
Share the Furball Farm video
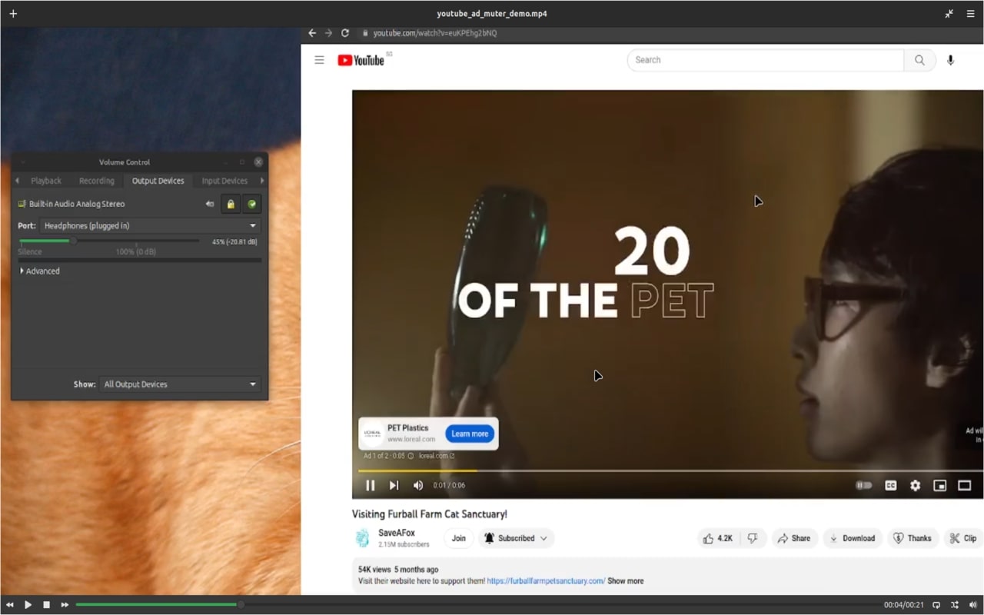coord(794,538)
